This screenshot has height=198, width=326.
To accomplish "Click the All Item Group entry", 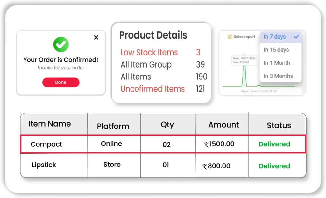I will click(x=146, y=65).
